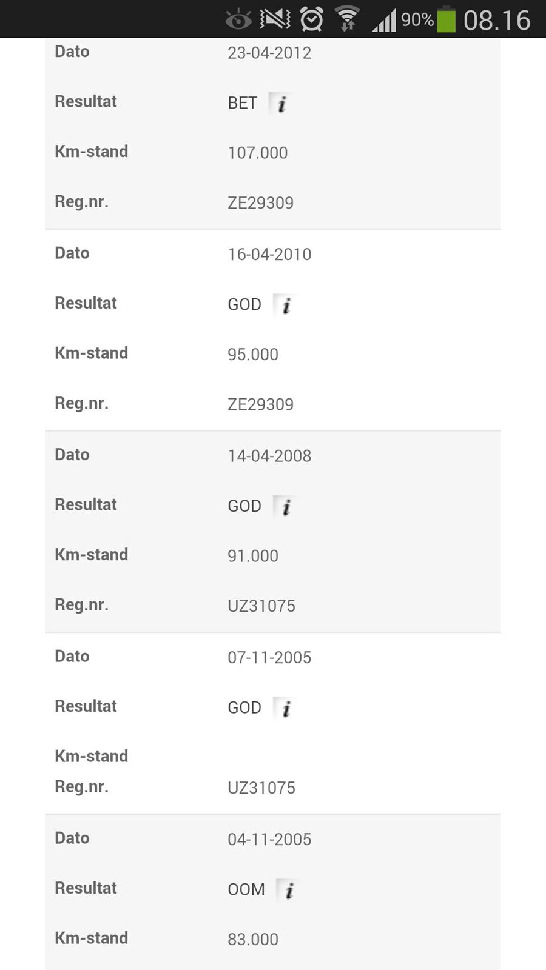This screenshot has height=970, width=546.
Task: Select the date 14-04-2008
Action: pos(269,456)
